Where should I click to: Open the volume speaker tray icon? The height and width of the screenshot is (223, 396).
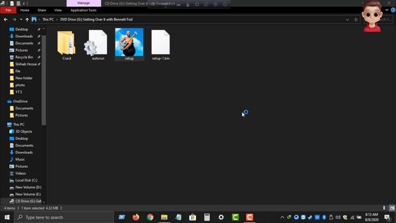(338, 217)
